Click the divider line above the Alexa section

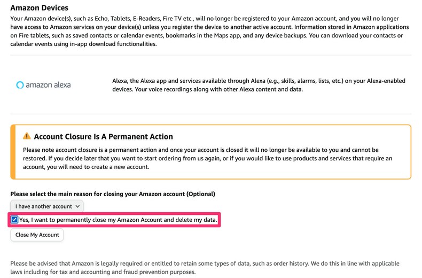click(x=210, y=55)
